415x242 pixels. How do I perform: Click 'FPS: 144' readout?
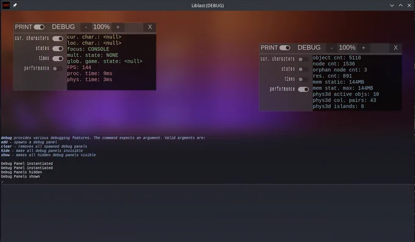[79, 67]
